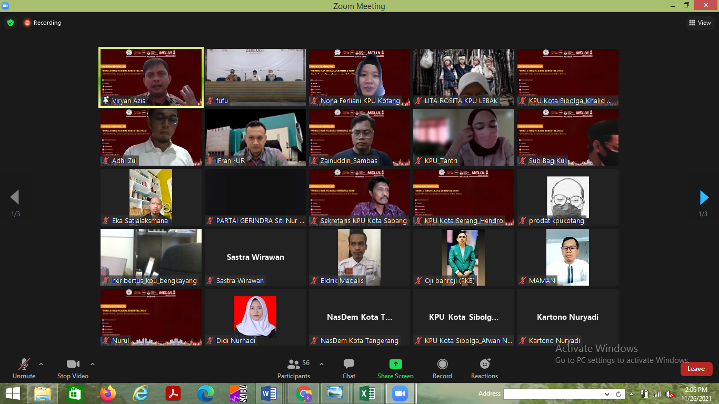Go to next page of video gallery
This screenshot has width=719, height=404.
point(704,197)
